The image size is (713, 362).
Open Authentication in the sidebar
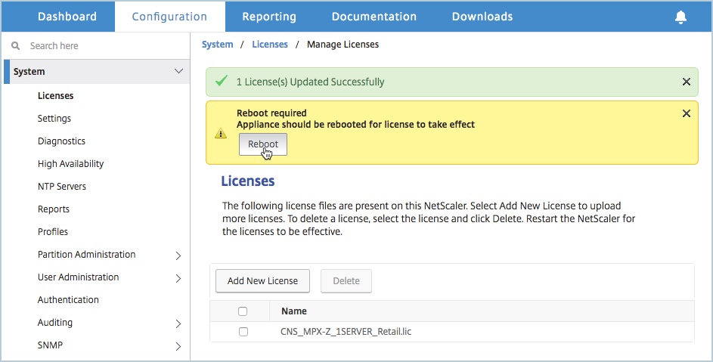tap(68, 300)
